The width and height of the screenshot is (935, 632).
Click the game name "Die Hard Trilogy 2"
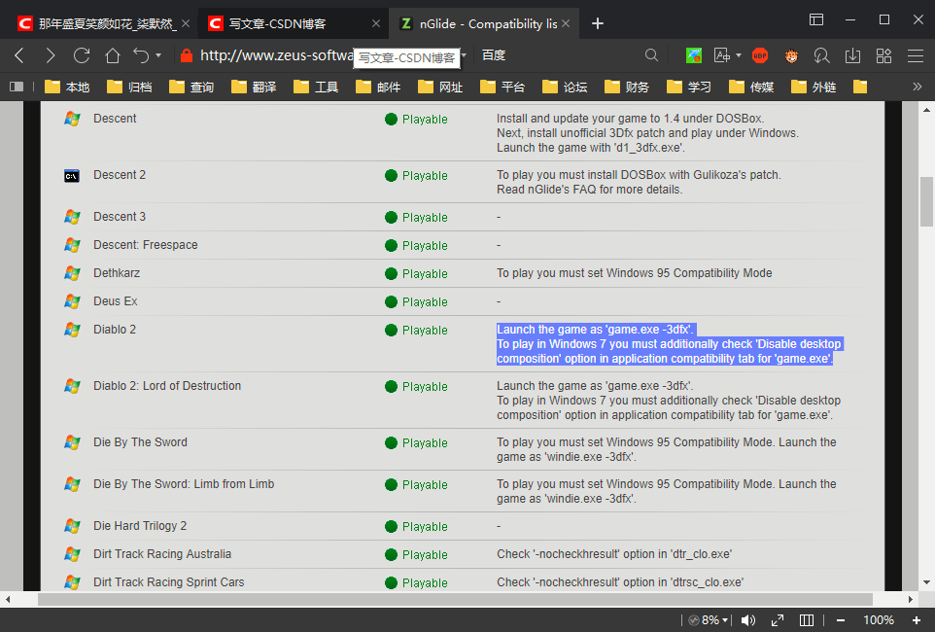140,526
